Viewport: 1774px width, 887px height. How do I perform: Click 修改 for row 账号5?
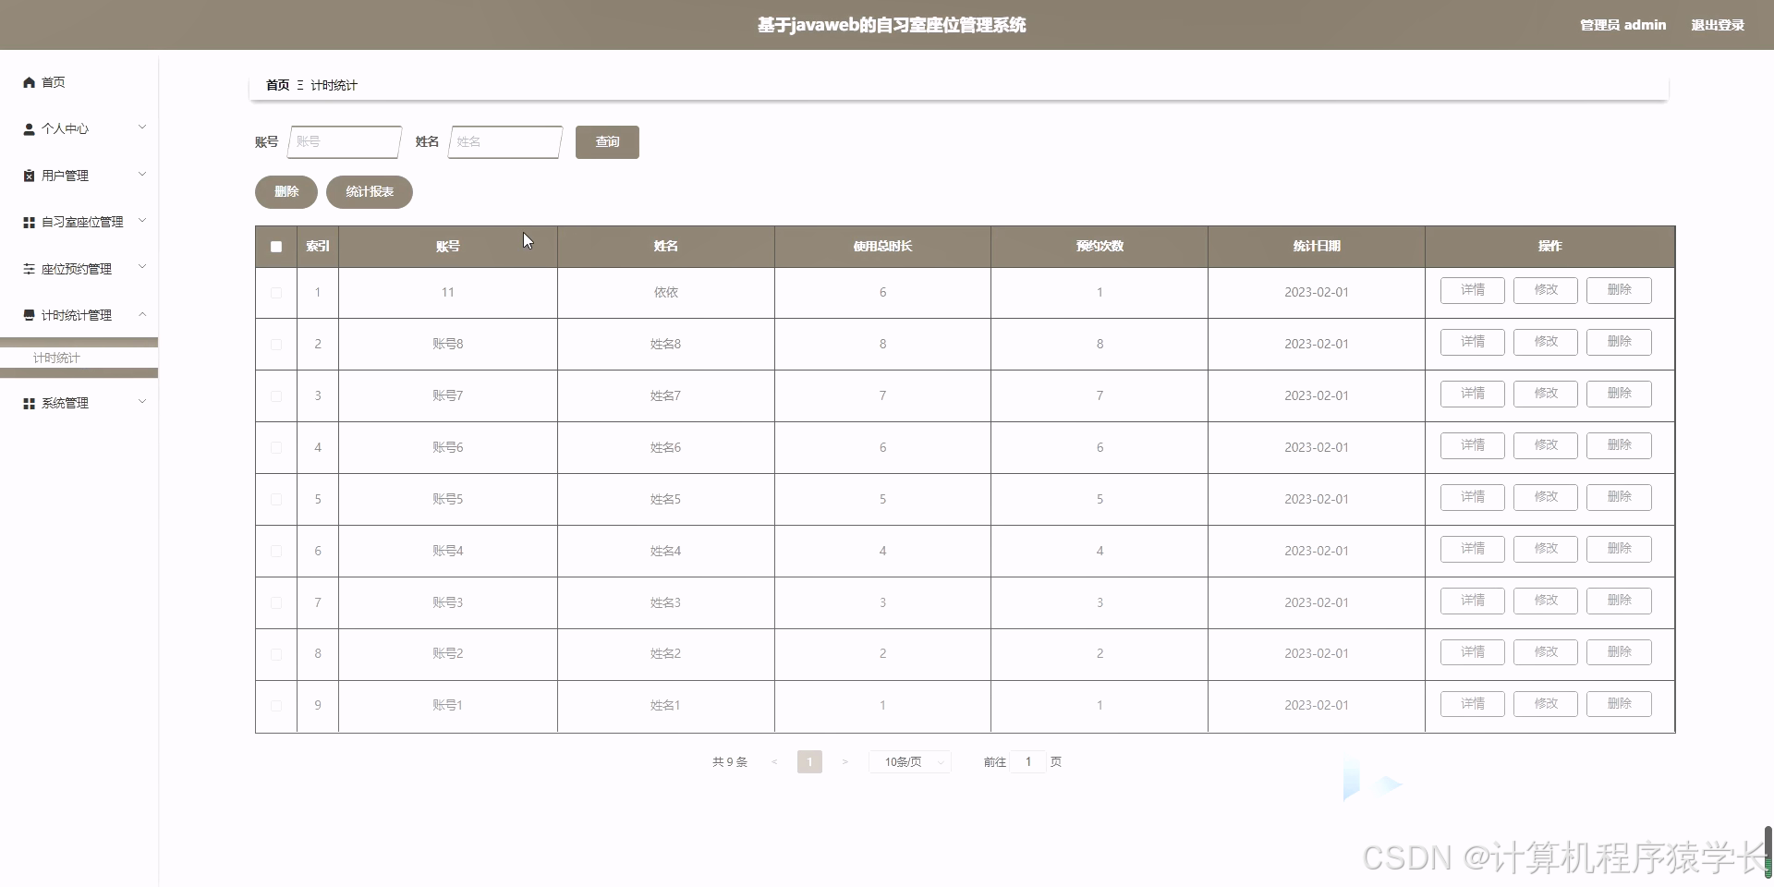tap(1546, 497)
